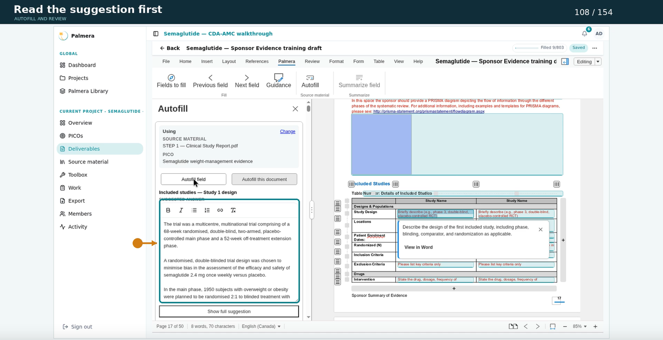This screenshot has width=663, height=340.
Task: Close the Autofill panel
Action: point(295,109)
